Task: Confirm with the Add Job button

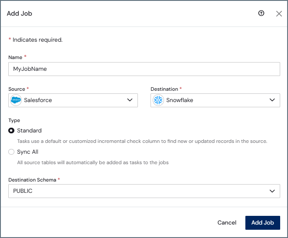Action: click(262, 223)
